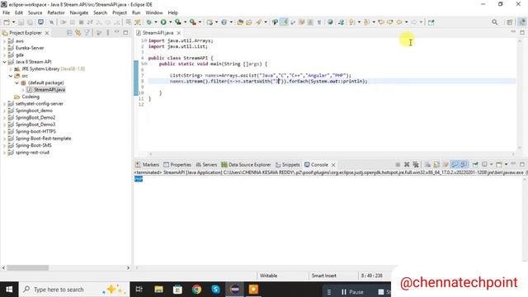Click the Previous Annotation arrow icon
This screenshot has width=528, height=297.
(x=366, y=22)
